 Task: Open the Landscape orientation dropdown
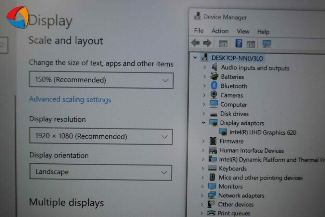[101, 172]
